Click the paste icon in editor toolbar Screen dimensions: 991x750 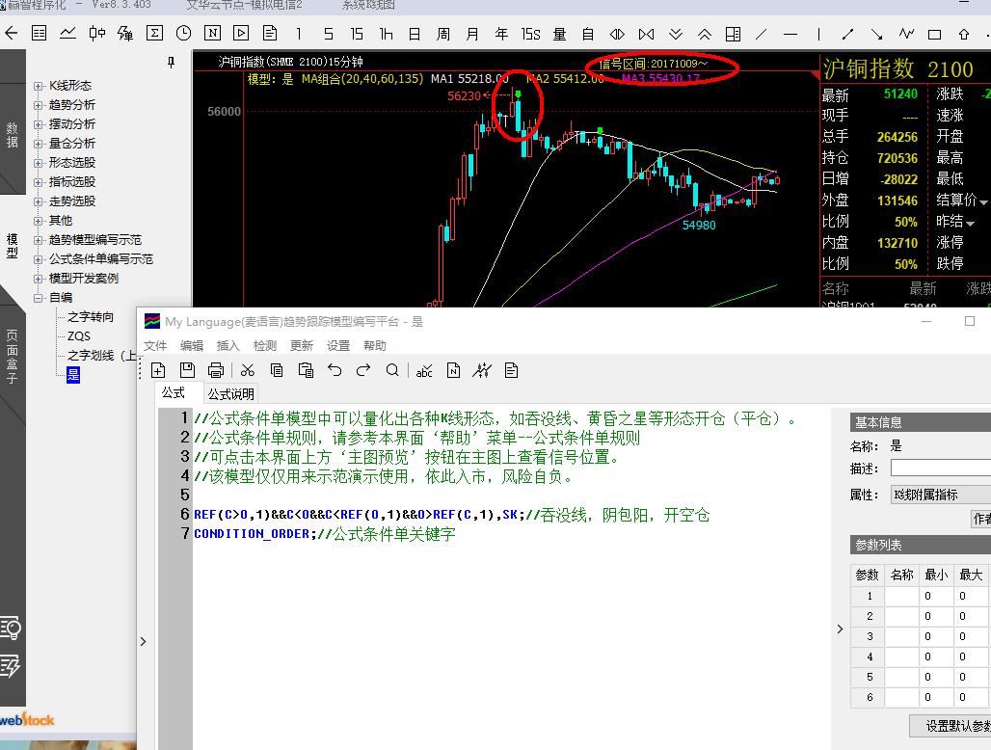point(306,370)
